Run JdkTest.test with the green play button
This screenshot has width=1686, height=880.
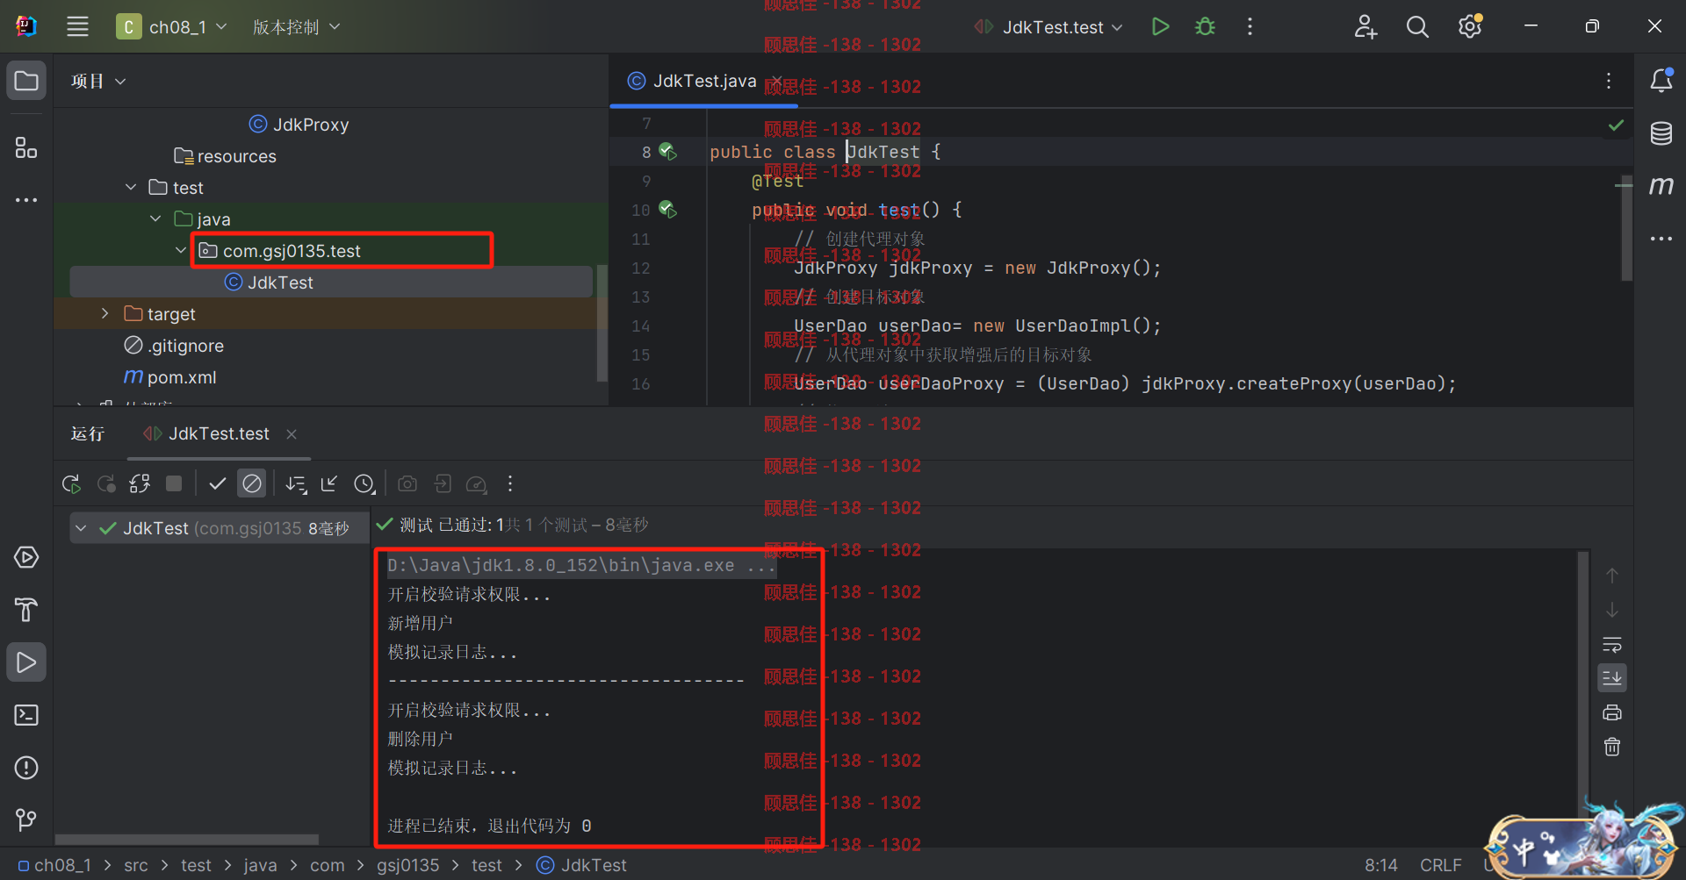pos(1160,26)
